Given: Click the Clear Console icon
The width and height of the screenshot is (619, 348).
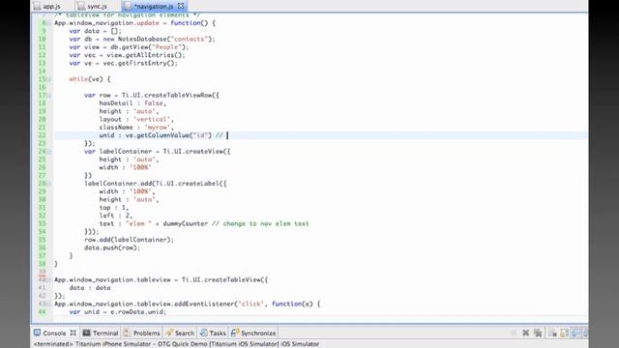Looking at the screenshot, I should click(552, 333).
